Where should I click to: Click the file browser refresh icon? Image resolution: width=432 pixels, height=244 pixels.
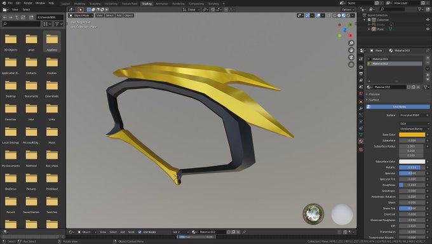point(23,17)
